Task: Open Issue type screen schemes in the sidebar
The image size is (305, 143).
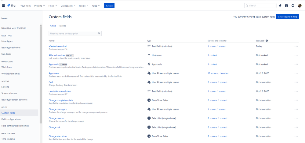Action: point(14,99)
